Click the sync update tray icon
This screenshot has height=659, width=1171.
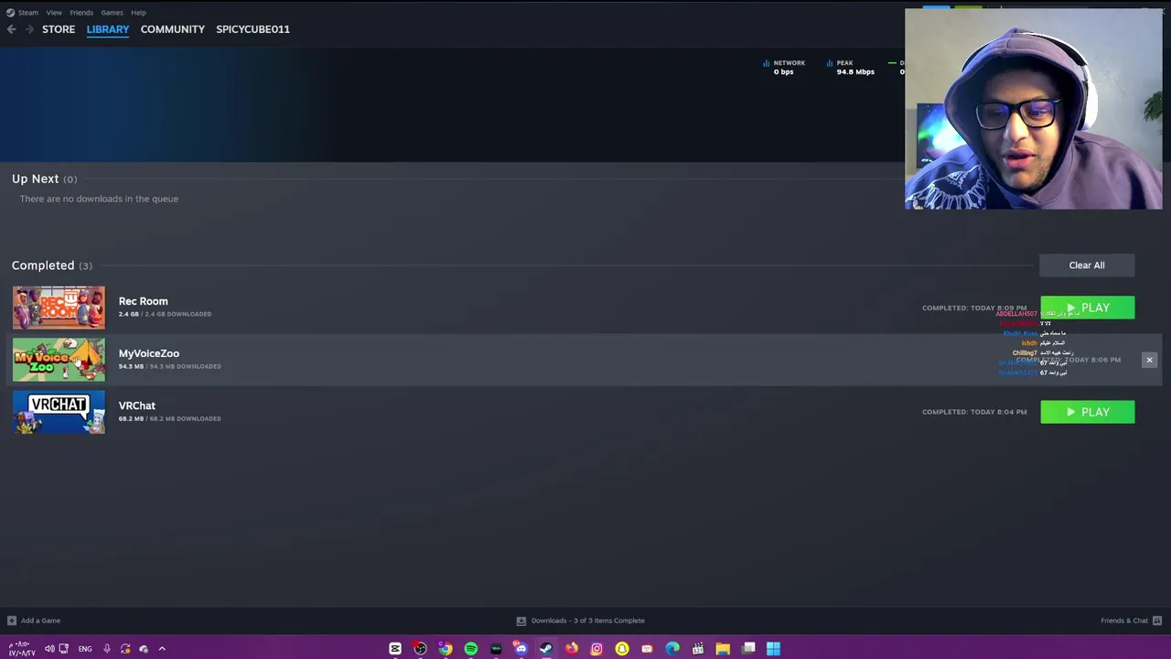(x=125, y=649)
